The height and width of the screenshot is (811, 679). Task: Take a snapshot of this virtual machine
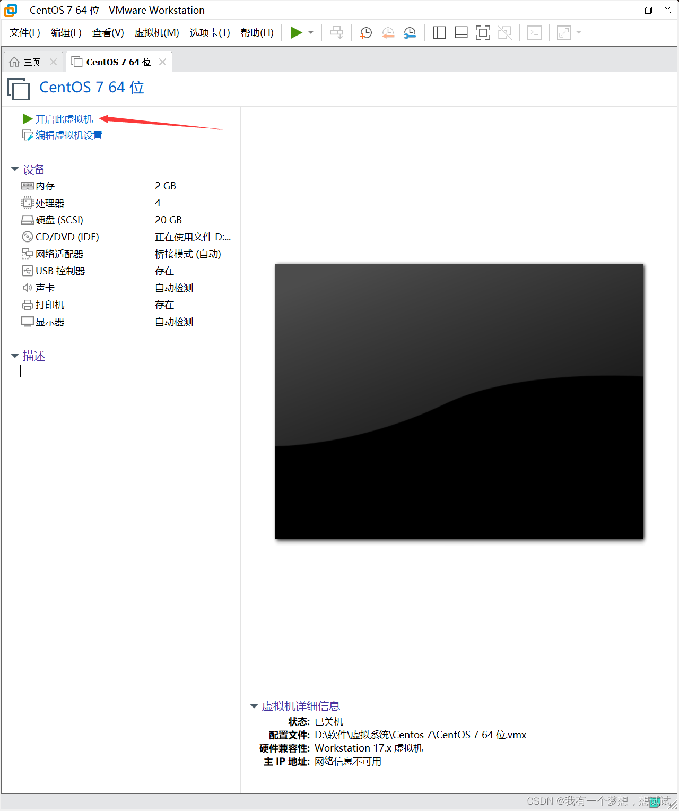366,33
